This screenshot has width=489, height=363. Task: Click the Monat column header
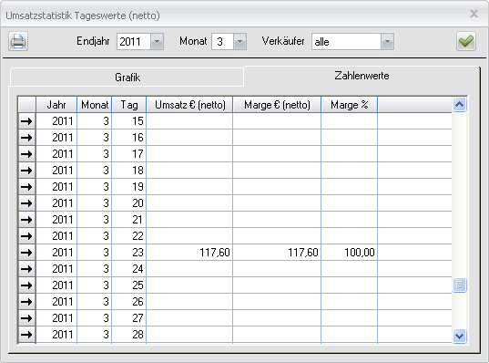click(x=95, y=105)
